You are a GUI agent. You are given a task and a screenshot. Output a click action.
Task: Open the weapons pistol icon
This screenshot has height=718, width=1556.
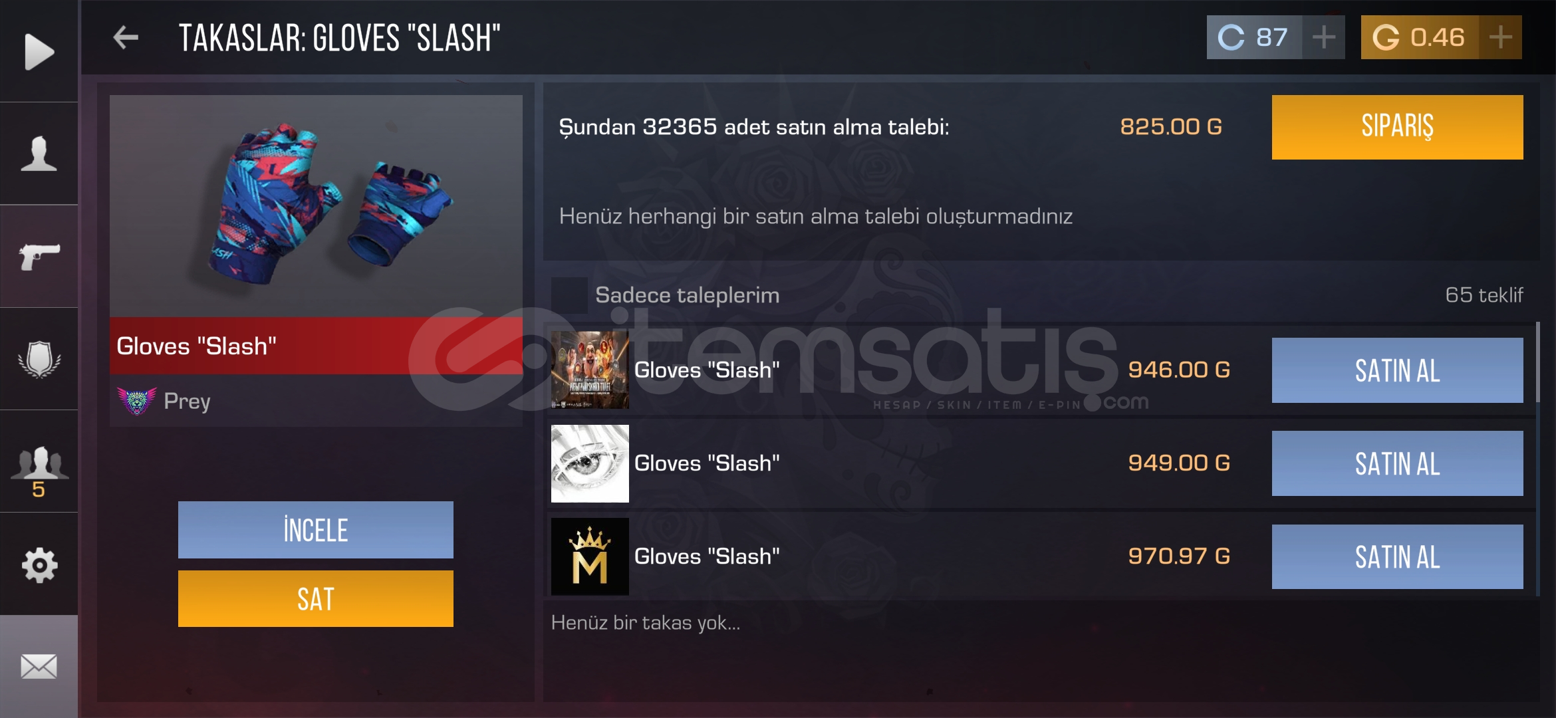point(39,257)
